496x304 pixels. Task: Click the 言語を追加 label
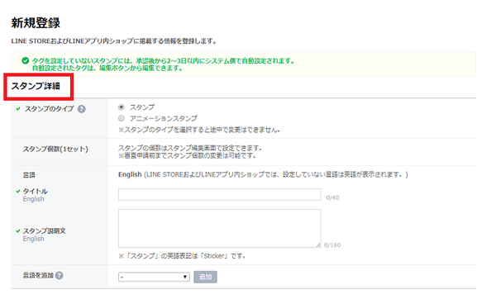38,276
